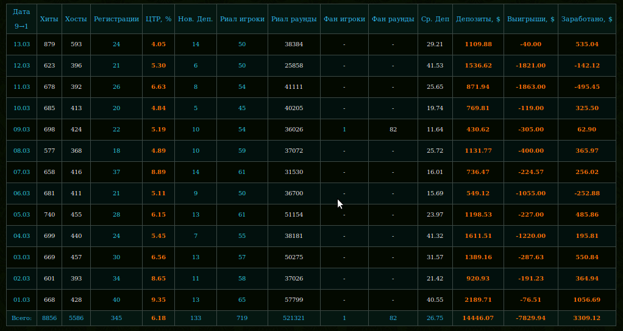The width and height of the screenshot is (623, 331).
Task: Sort by Депозиты, $ column header
Action: pos(478,19)
